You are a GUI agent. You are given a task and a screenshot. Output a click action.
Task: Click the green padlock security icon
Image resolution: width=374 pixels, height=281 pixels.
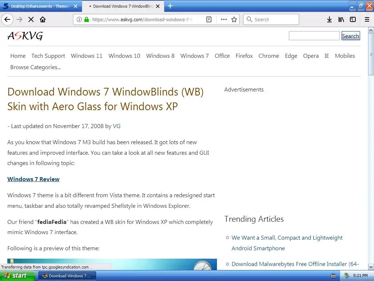[87, 19]
